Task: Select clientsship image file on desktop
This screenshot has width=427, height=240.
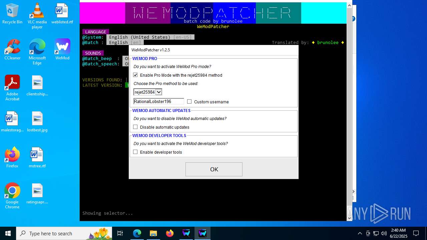Action: [37, 86]
